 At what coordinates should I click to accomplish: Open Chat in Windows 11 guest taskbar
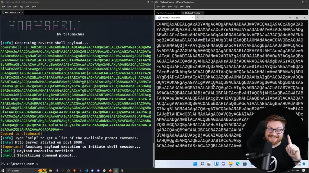pos(223,164)
